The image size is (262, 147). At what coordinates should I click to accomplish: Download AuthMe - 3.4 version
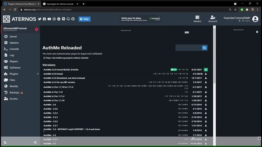click(206, 105)
